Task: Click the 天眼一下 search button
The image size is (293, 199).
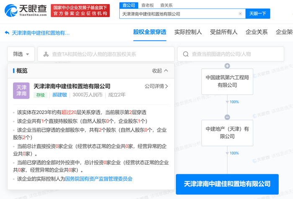Action: point(258,14)
